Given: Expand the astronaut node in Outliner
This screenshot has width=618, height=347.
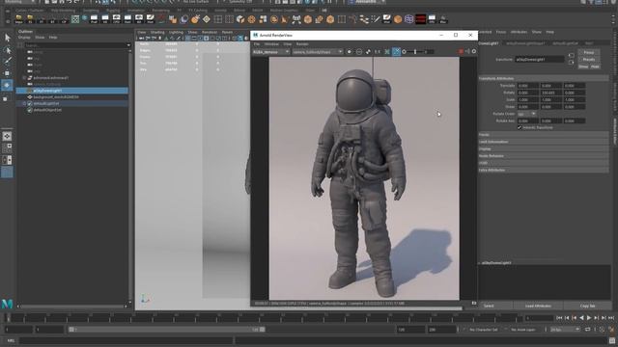Looking at the screenshot, I should [x=24, y=78].
